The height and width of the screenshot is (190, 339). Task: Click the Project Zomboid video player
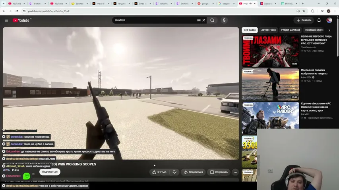[121, 93]
